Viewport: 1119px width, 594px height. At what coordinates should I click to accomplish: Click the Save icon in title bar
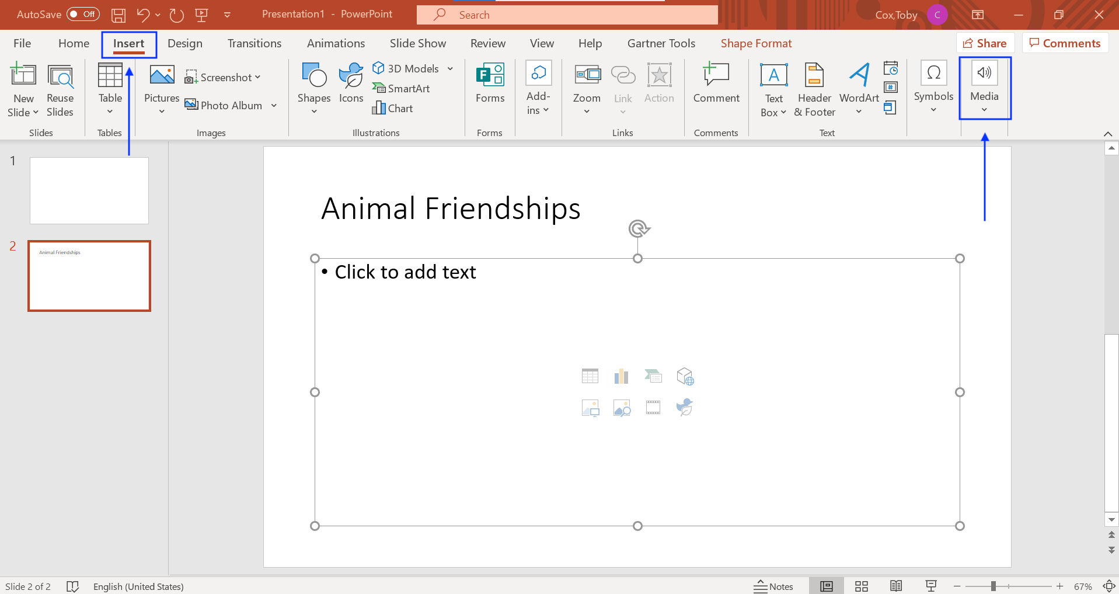coord(118,15)
